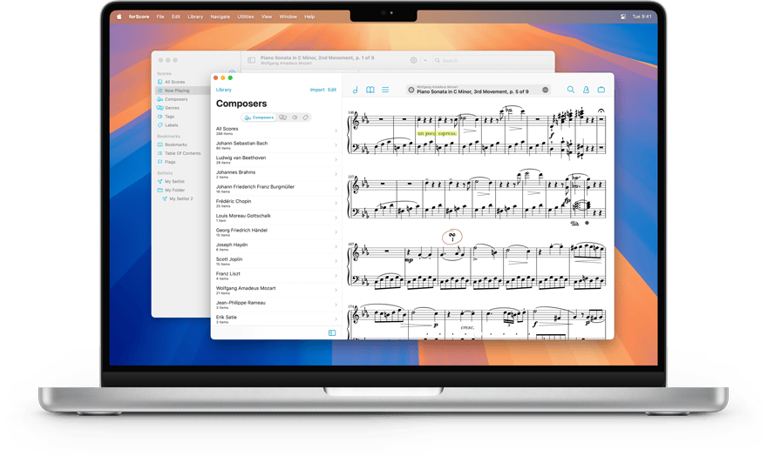This screenshot has height=456, width=767.
Task: Select All Scores in the back window sidebar
Action: click(x=174, y=82)
